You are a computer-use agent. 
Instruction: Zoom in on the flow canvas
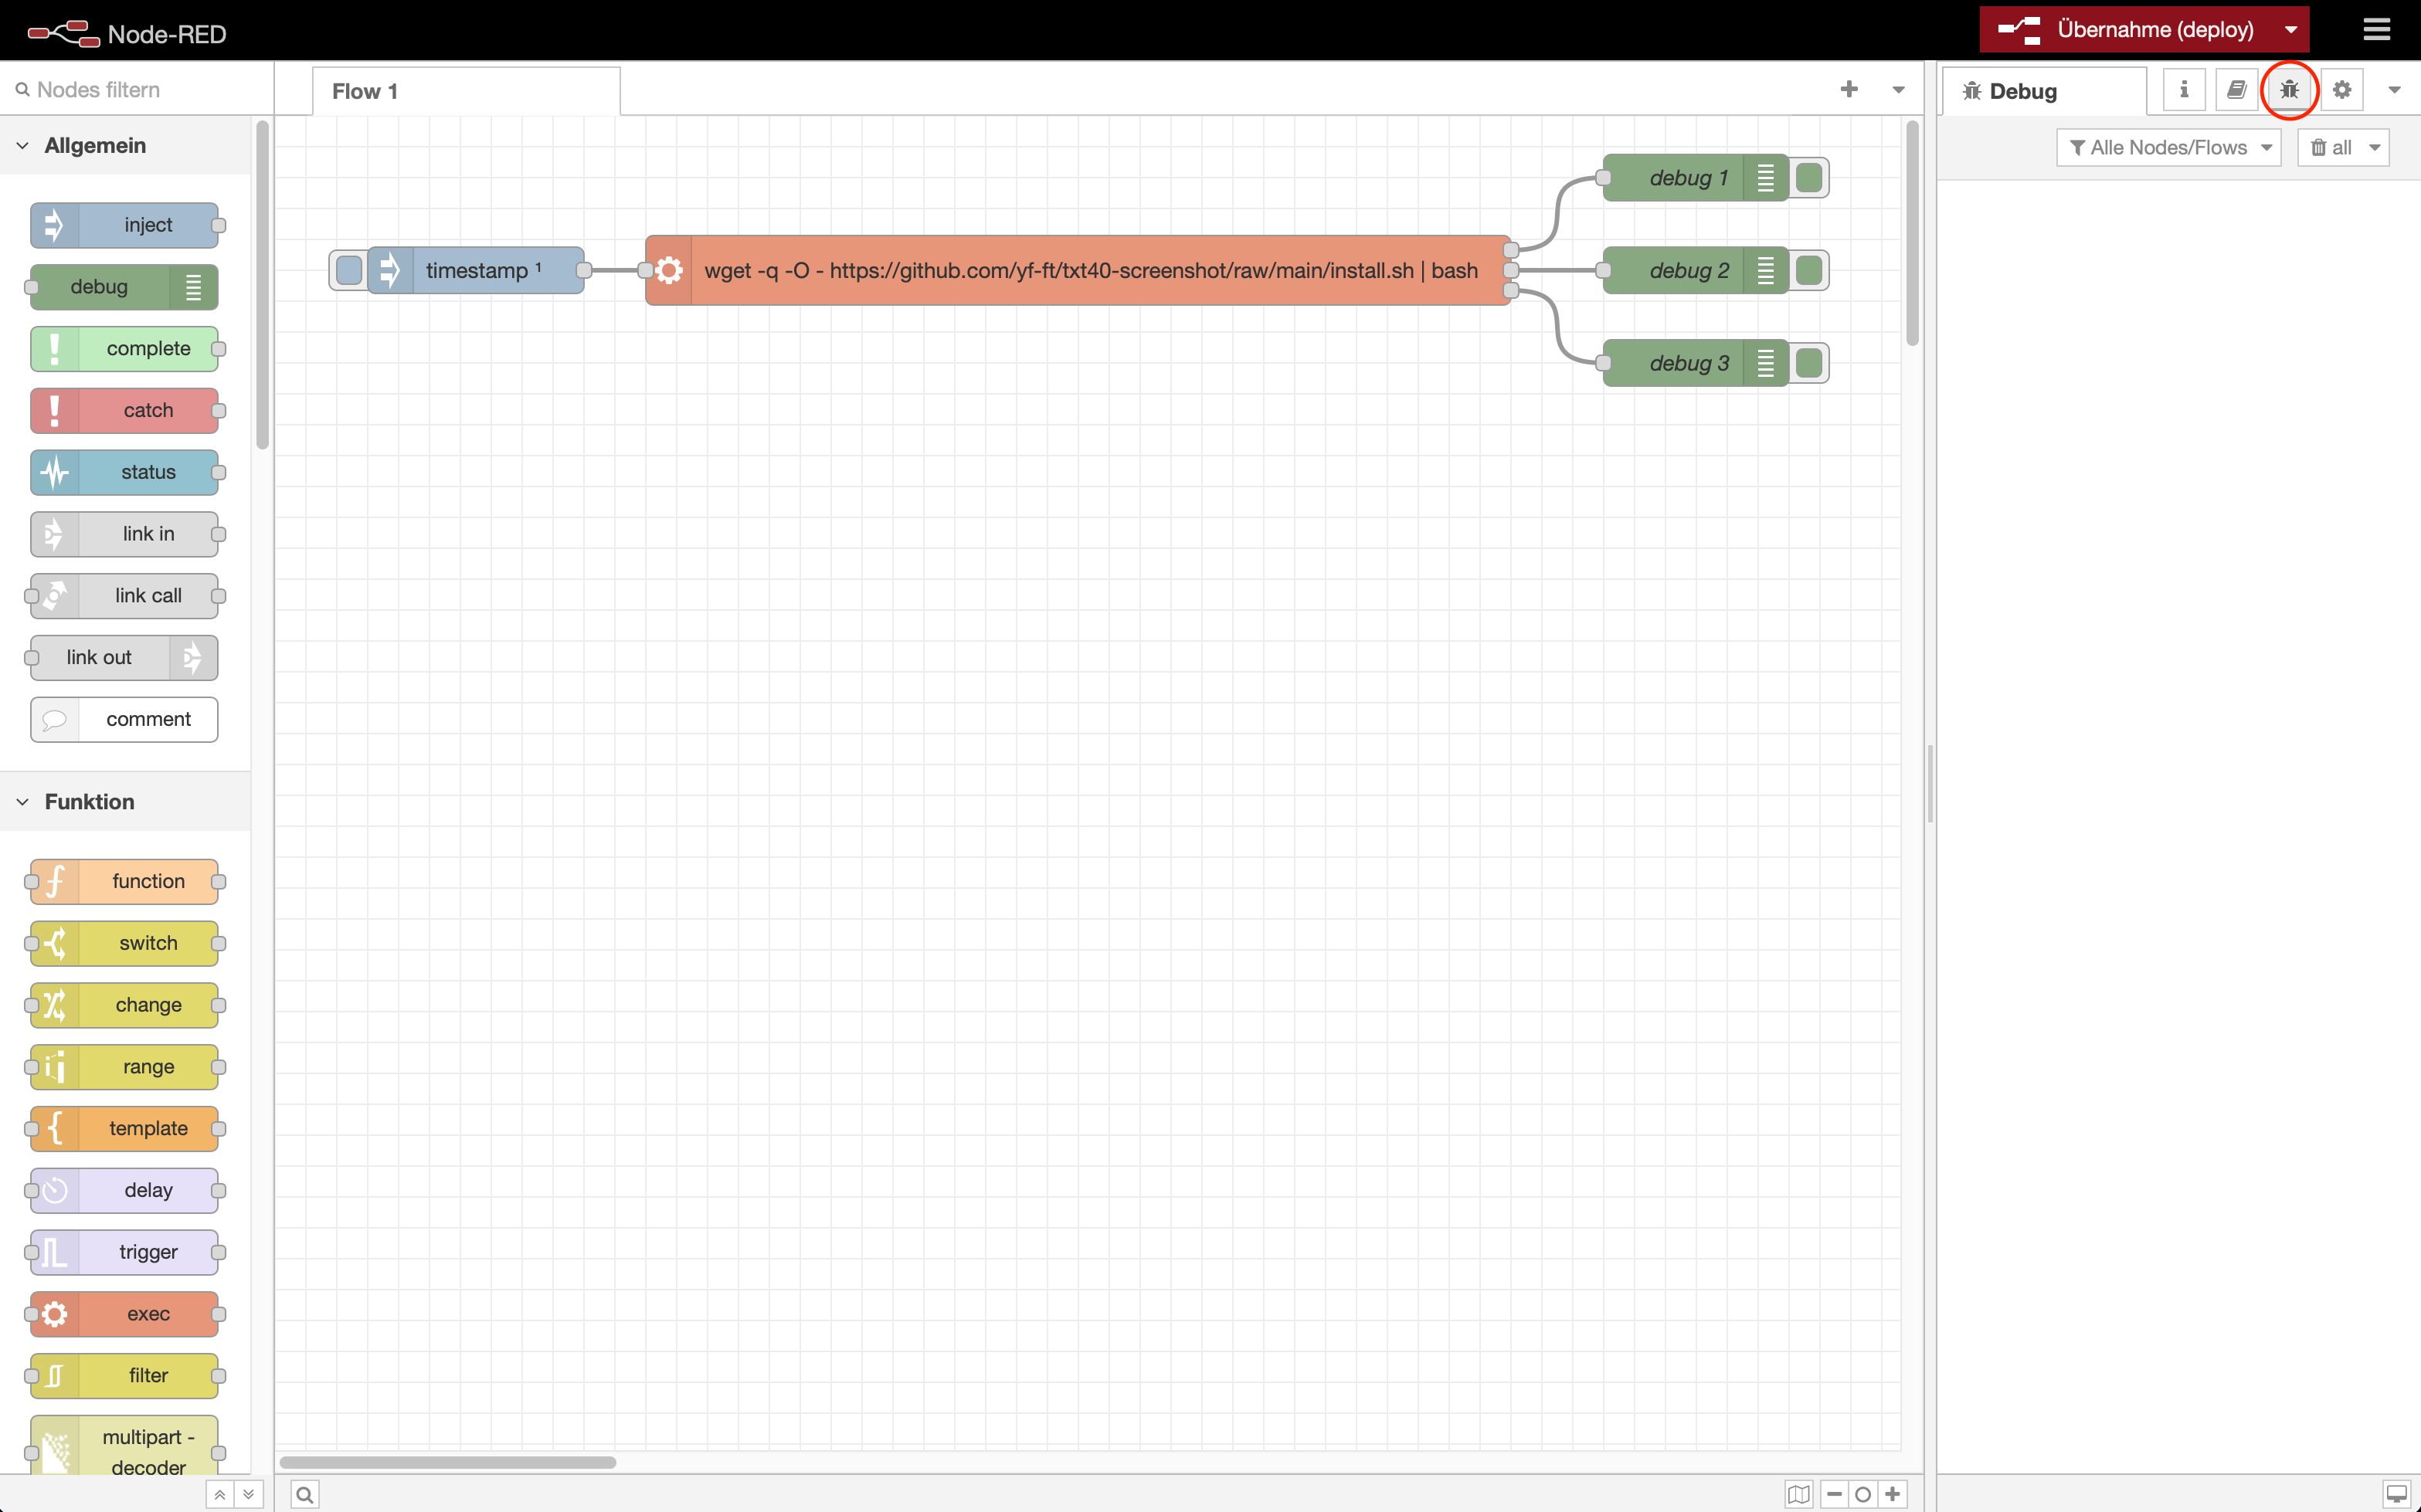click(1893, 1495)
